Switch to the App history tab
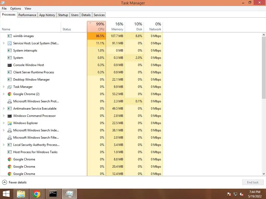The width and height of the screenshot is (266, 199). [x=47, y=15]
